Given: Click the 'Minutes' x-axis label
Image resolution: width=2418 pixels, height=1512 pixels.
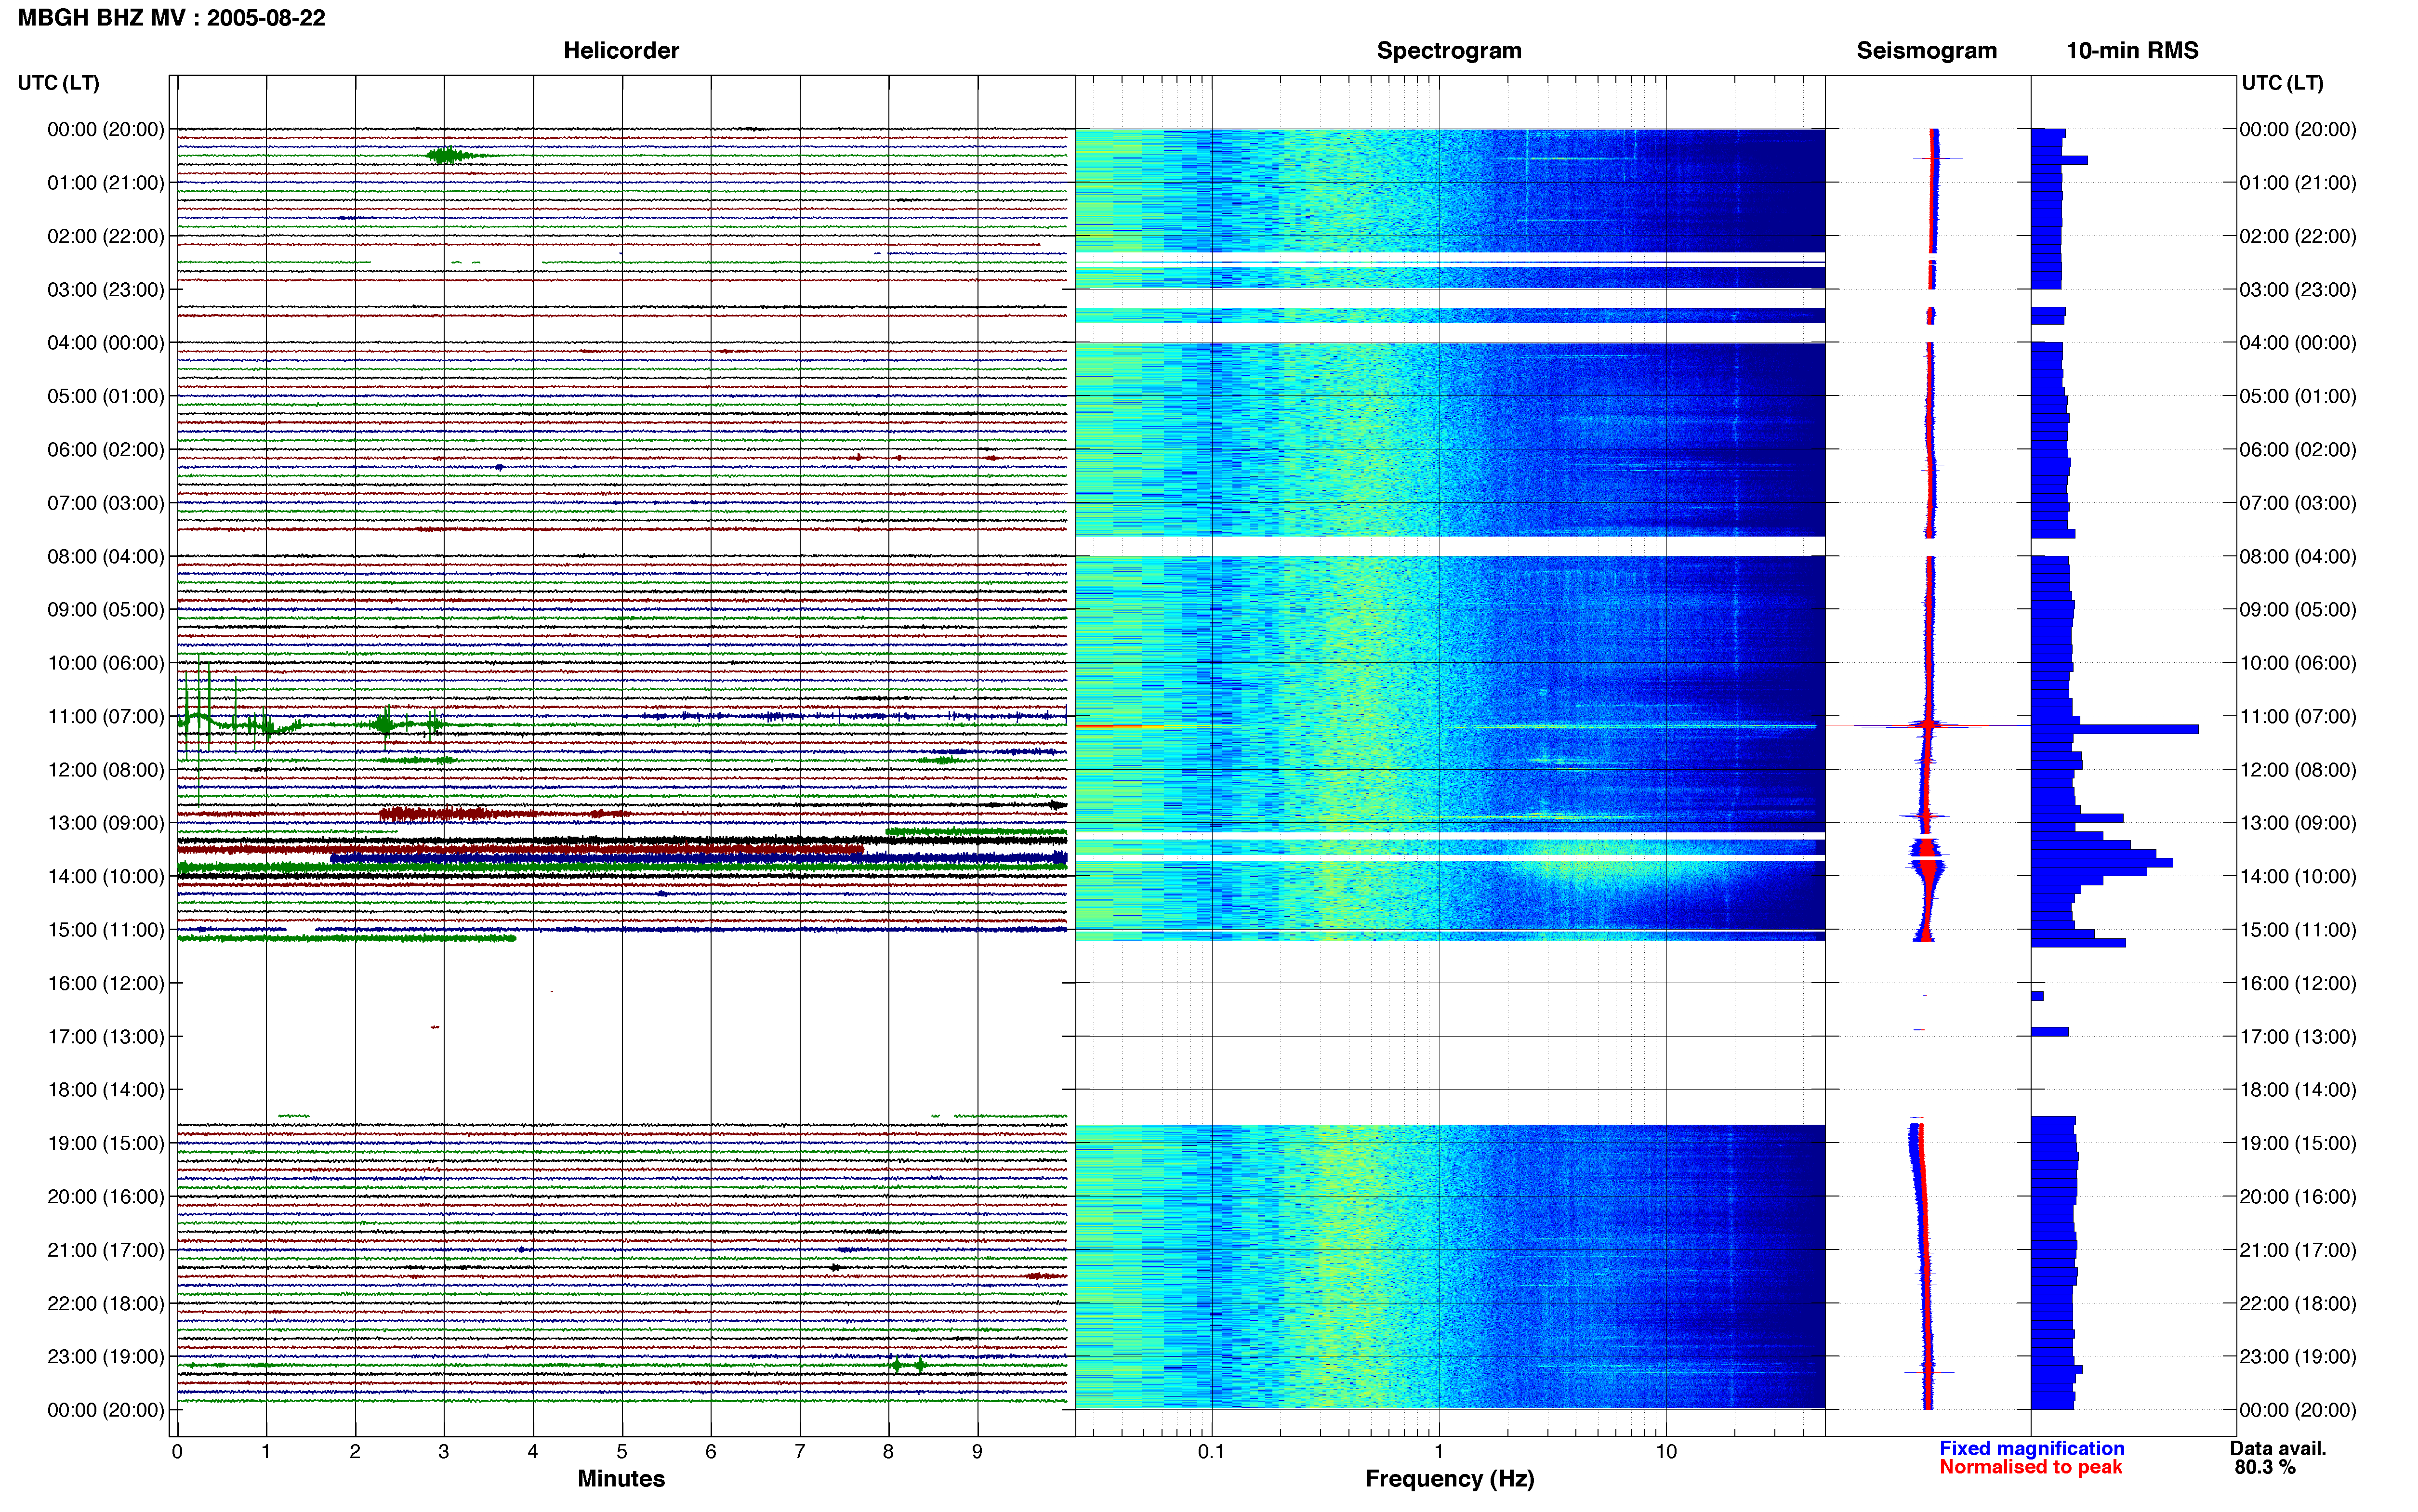Looking at the screenshot, I should [x=621, y=1479].
